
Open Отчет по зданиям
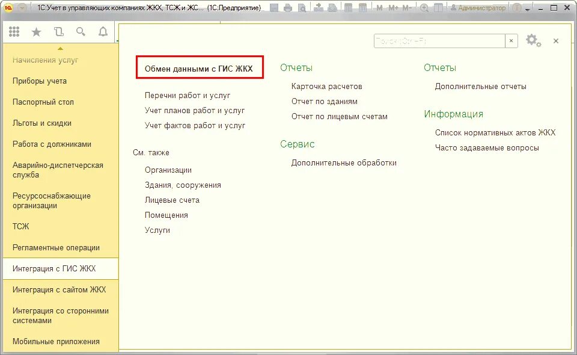pyautogui.click(x=325, y=102)
